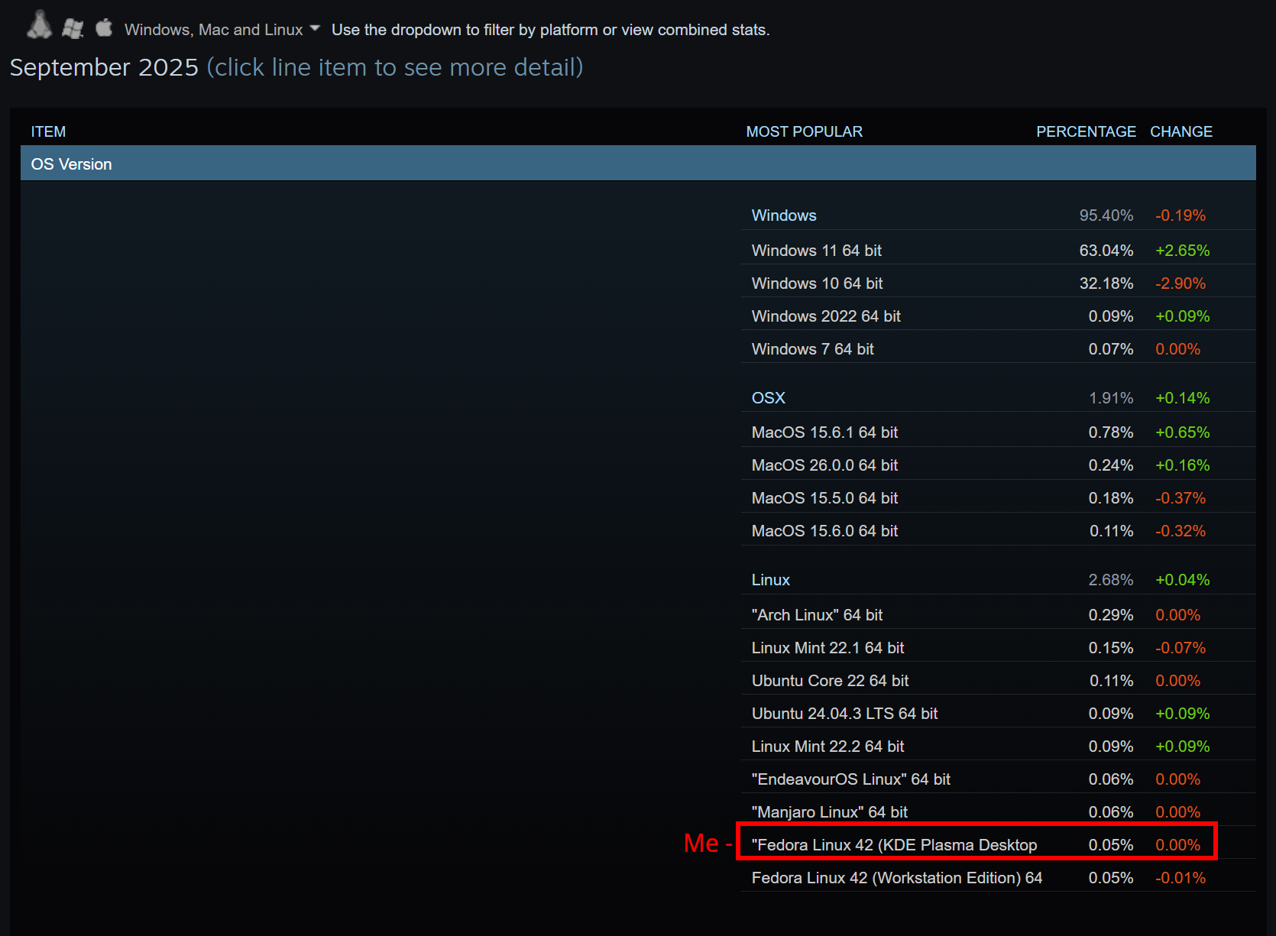
Task: Click the +0.65% MacOS 15.6.1 change
Action: click(x=1182, y=432)
